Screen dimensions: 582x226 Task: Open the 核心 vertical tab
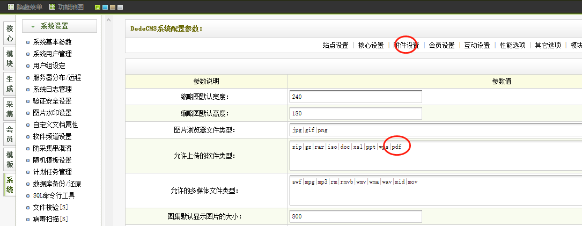(x=10, y=33)
